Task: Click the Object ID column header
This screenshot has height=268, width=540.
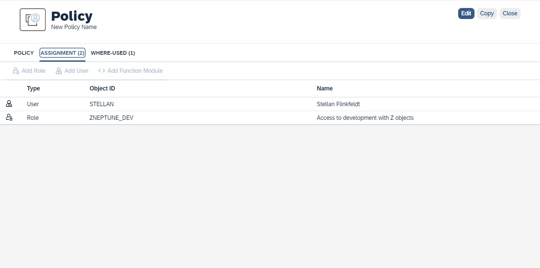Action: tap(102, 88)
